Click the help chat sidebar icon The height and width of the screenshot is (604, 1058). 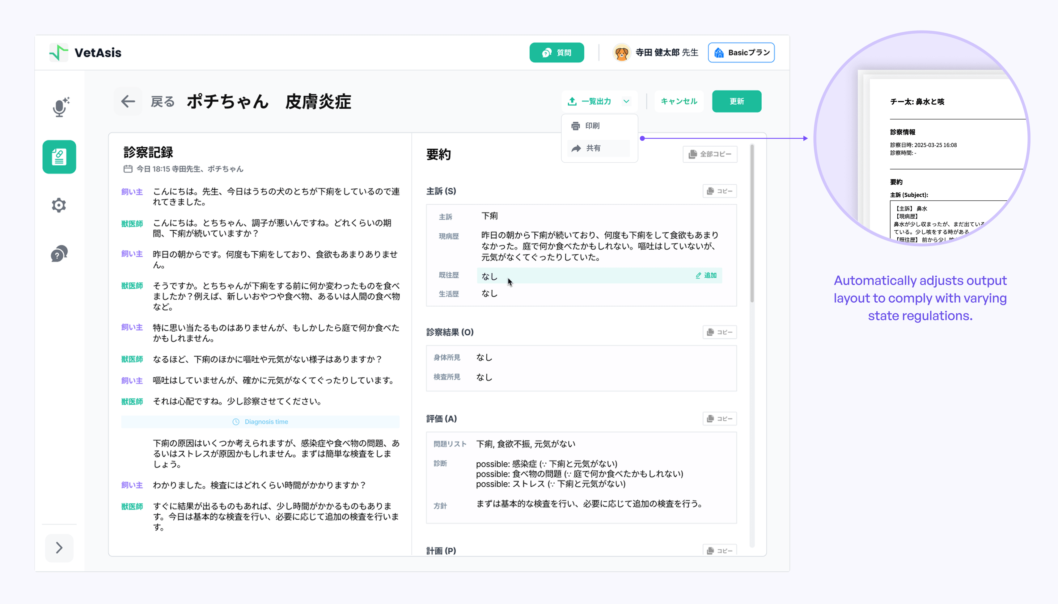tap(59, 254)
